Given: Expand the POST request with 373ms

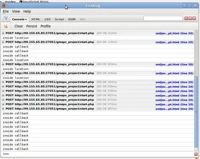Looking at the screenshot, I should click(x=3, y=104).
